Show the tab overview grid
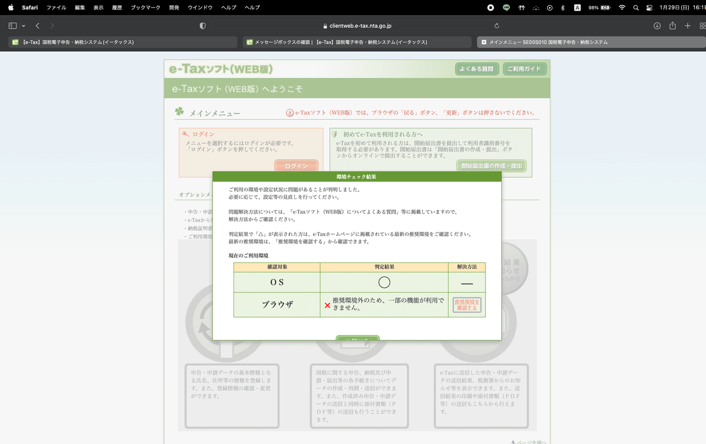 (702, 26)
